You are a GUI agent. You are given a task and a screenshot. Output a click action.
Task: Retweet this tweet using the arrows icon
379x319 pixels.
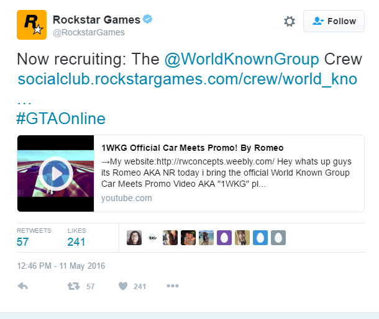pos(73,286)
